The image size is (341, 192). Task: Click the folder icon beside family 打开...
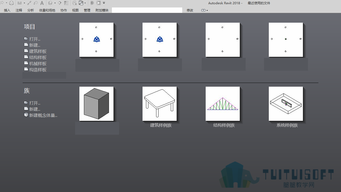pos(26,103)
